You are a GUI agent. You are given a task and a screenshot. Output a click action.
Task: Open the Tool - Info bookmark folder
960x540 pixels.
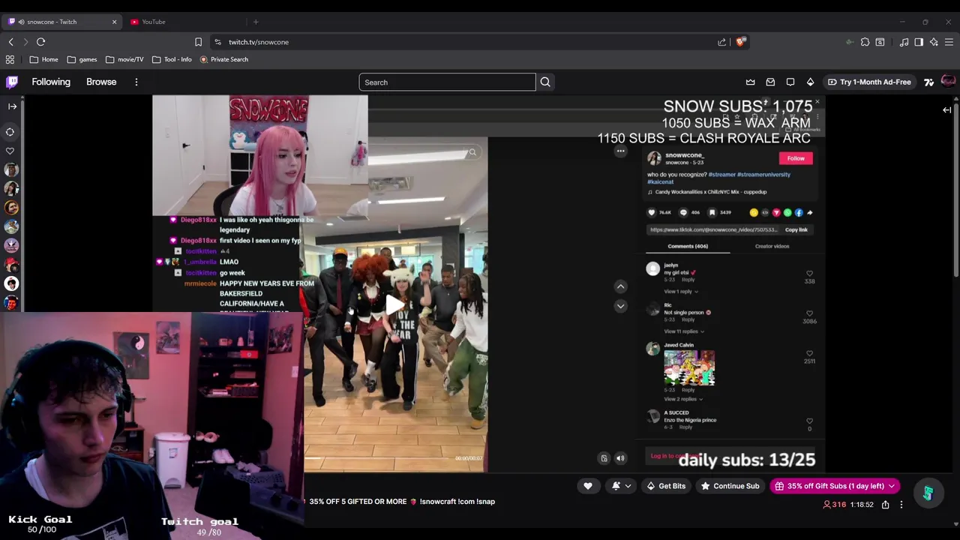(172, 59)
